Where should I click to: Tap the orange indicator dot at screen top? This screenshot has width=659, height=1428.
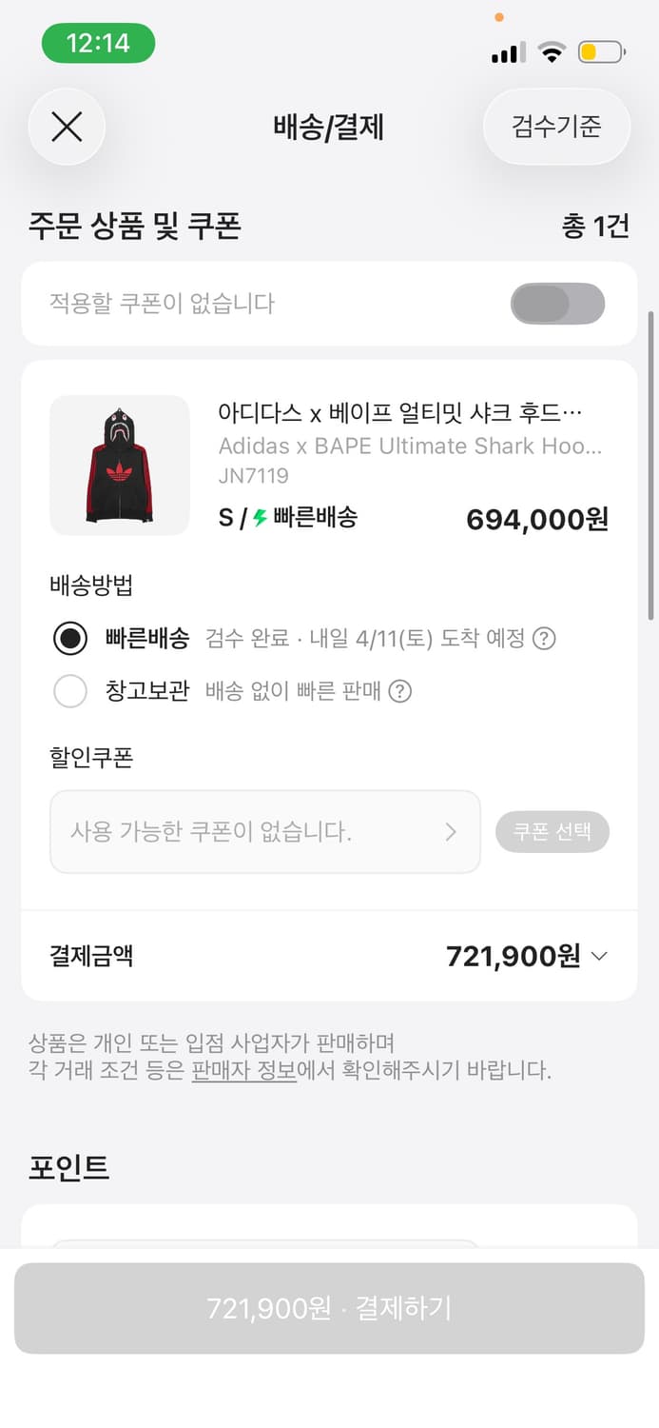[x=498, y=17]
